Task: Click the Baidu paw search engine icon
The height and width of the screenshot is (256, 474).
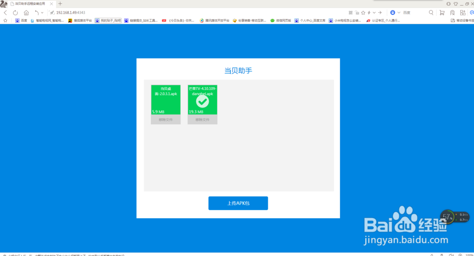Action: [x=392, y=13]
